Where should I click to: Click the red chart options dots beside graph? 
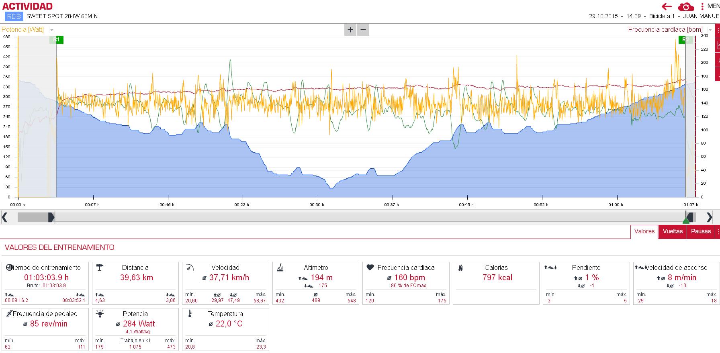718,31
